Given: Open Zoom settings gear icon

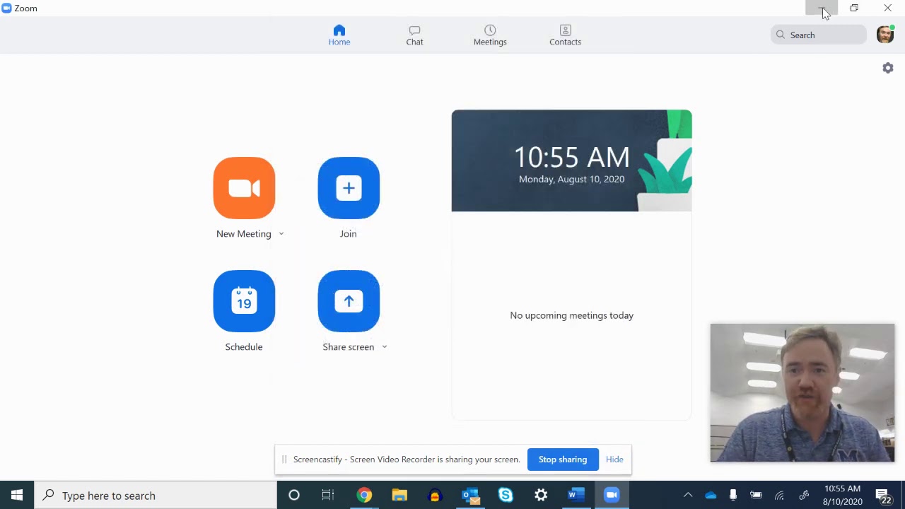Looking at the screenshot, I should [888, 68].
